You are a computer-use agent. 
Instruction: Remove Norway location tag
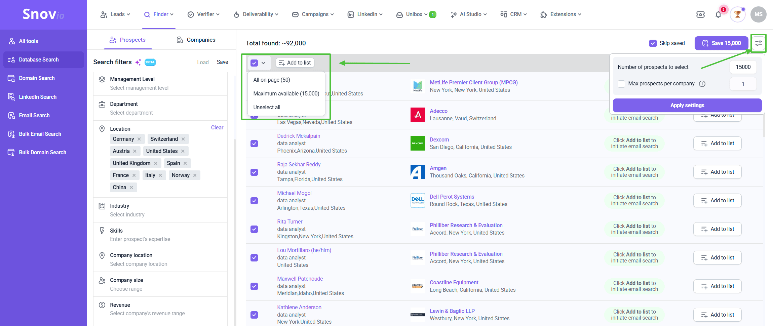[x=195, y=175]
